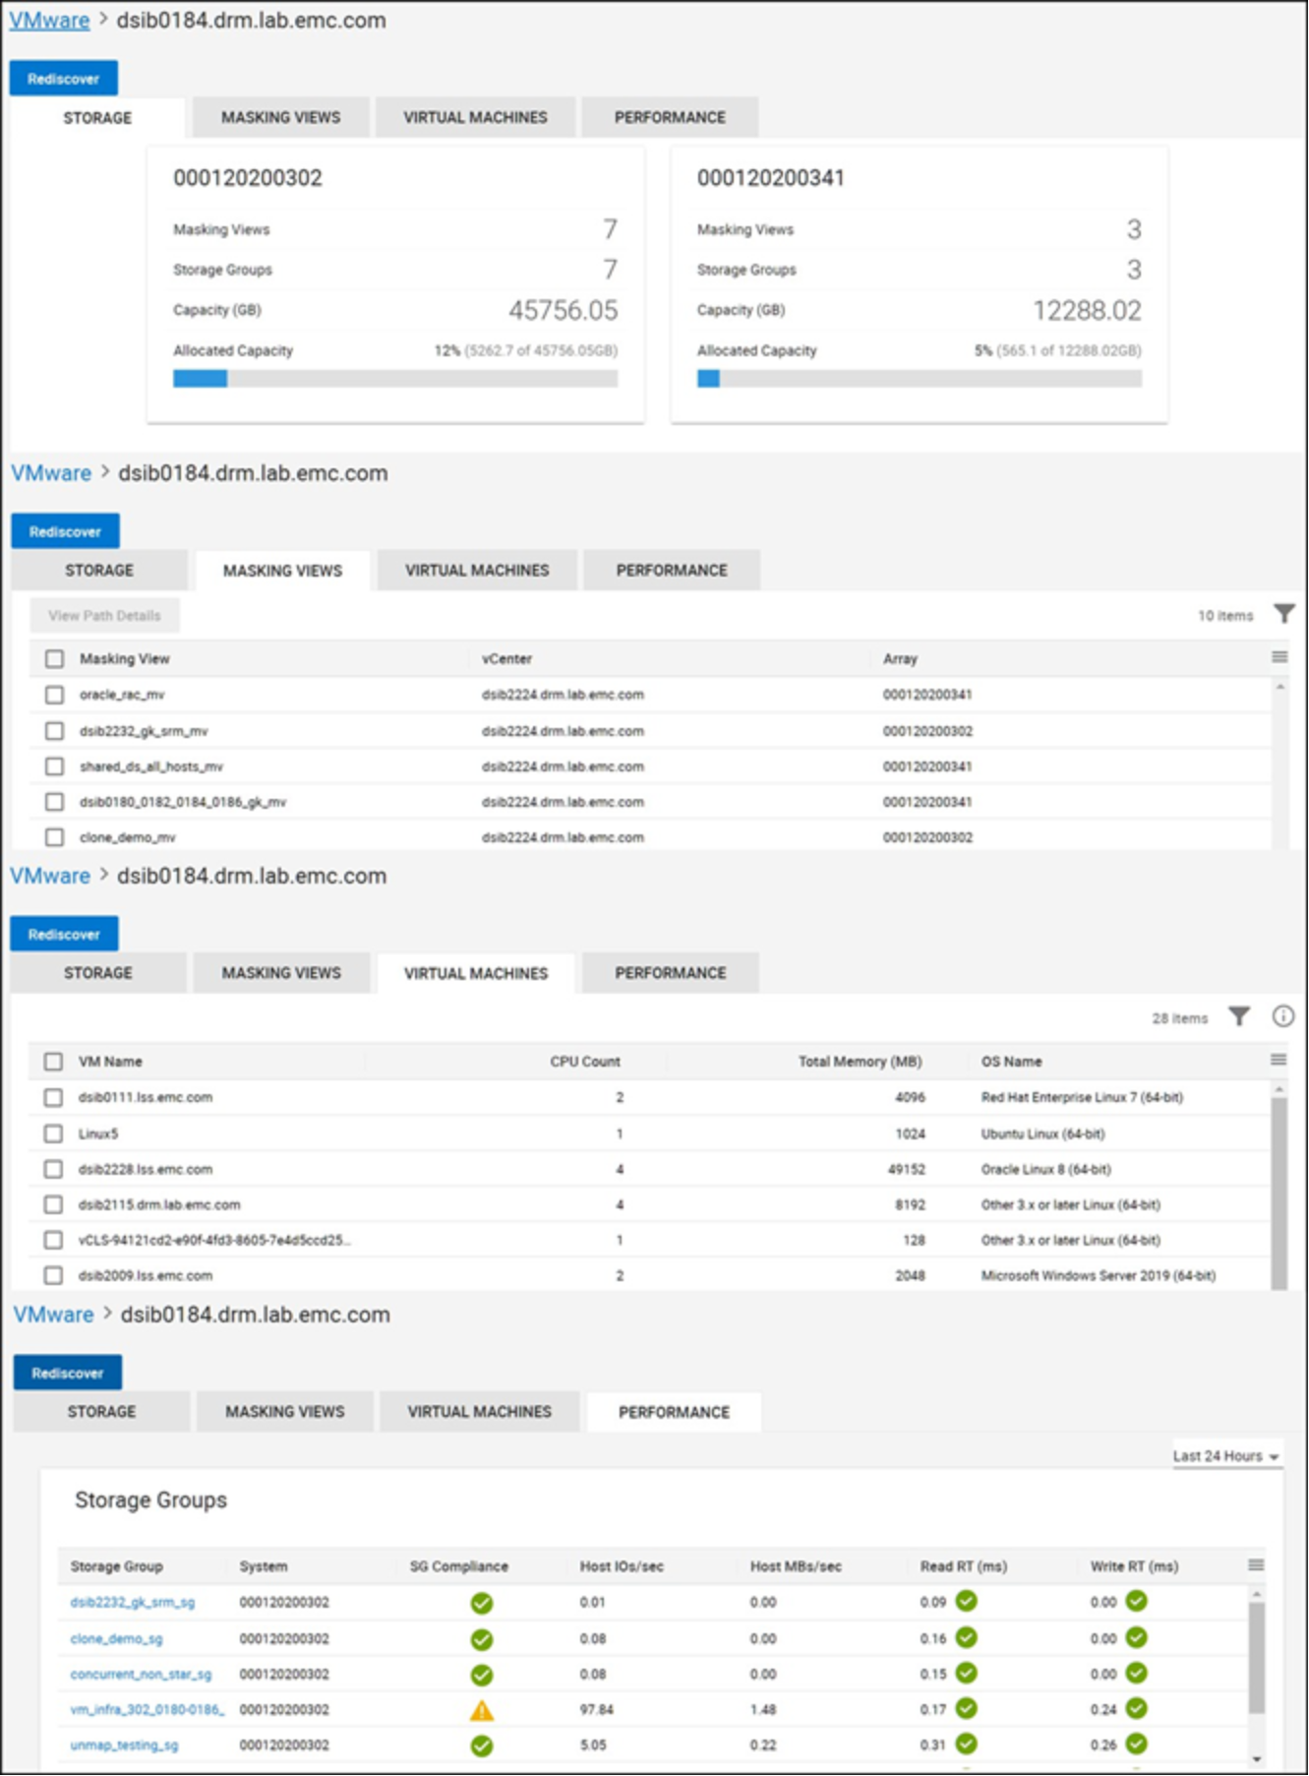The height and width of the screenshot is (1776, 1309).
Task: Check the dsib2115.drm.lab.emc.com checkbox
Action: 53,1204
